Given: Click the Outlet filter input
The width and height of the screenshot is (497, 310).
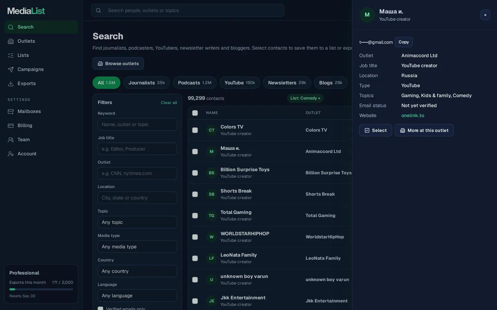Looking at the screenshot, I should point(137,173).
